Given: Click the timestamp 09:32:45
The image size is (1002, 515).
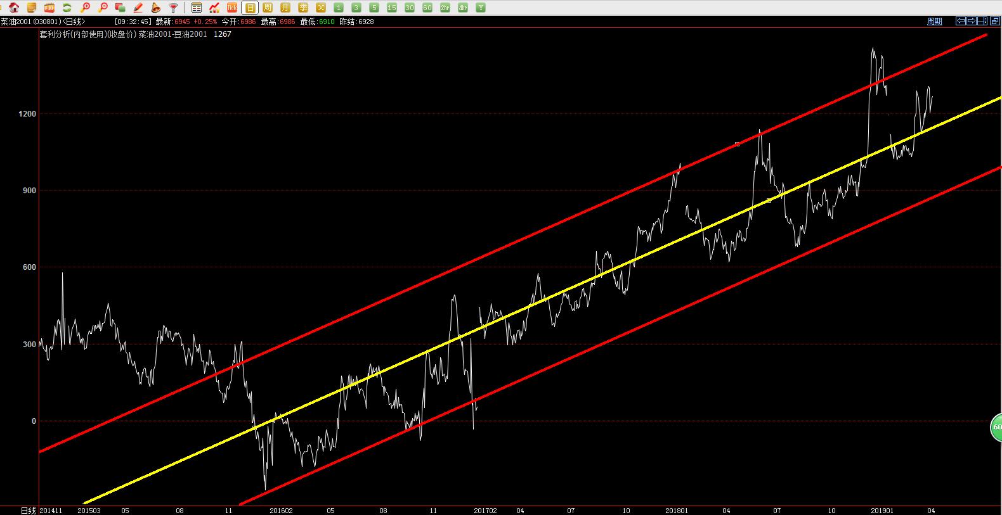Looking at the screenshot, I should pyautogui.click(x=133, y=22).
